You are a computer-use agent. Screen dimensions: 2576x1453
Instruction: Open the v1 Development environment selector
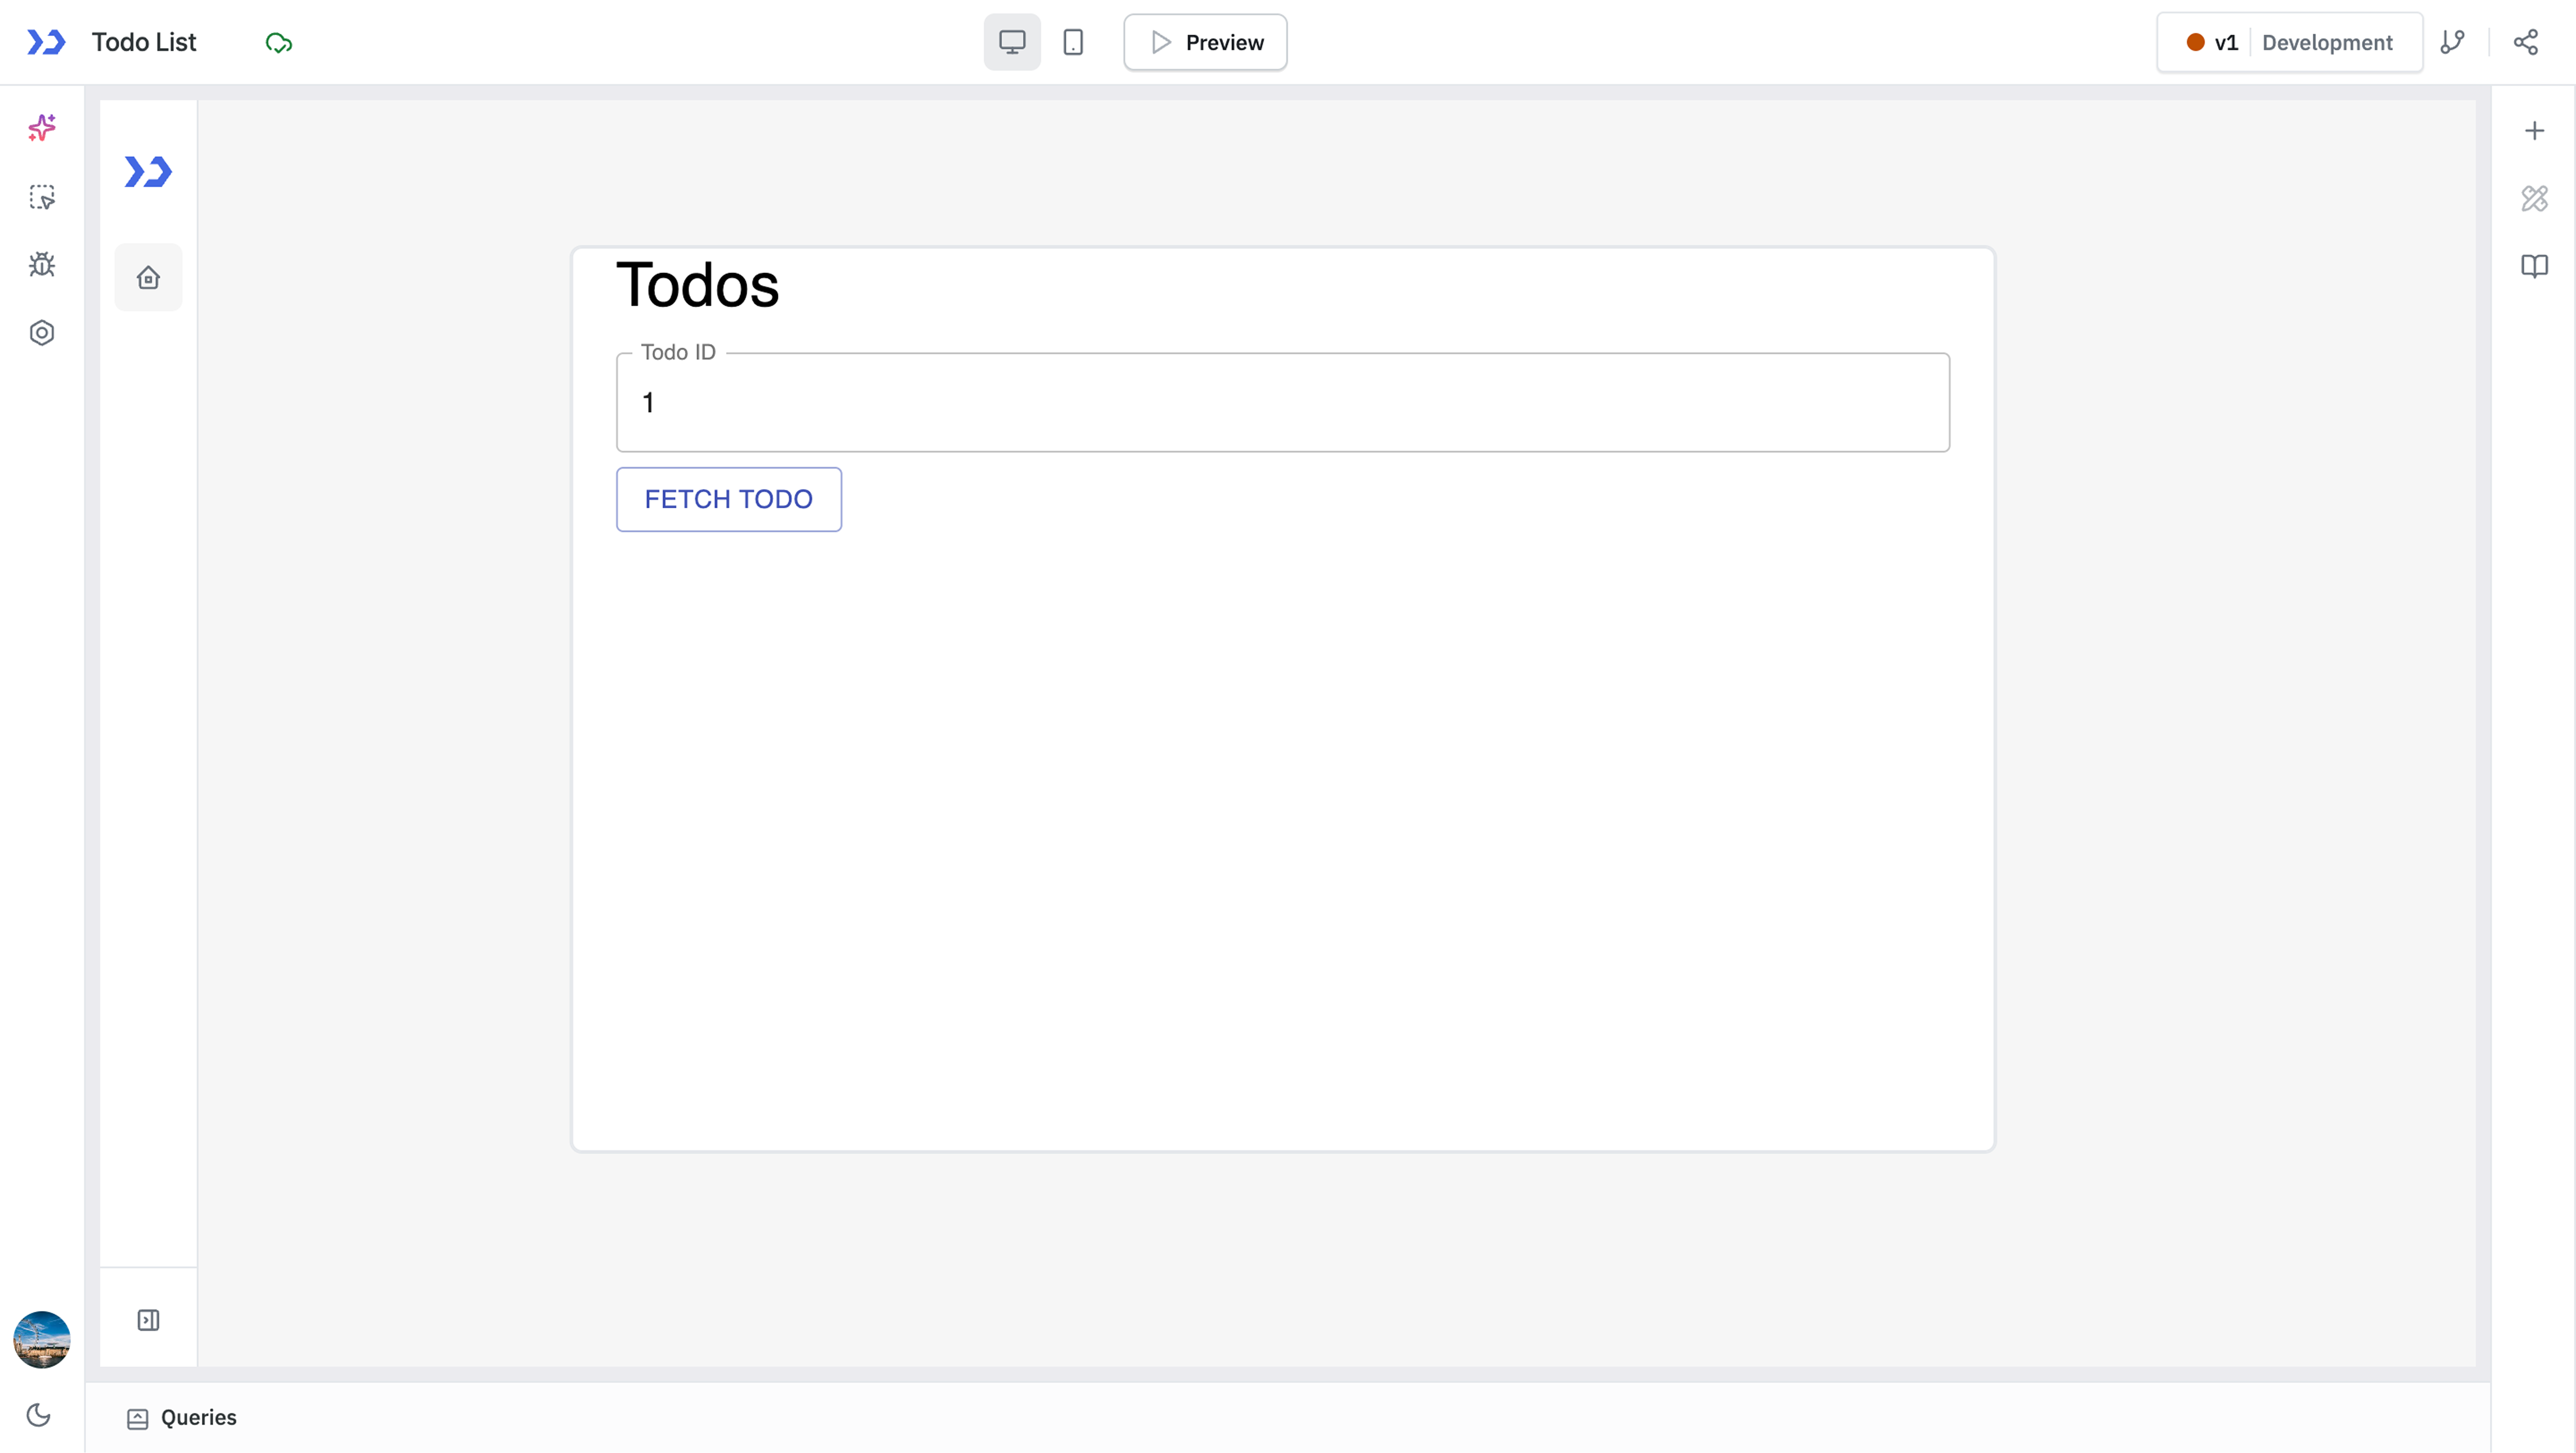point(2290,42)
